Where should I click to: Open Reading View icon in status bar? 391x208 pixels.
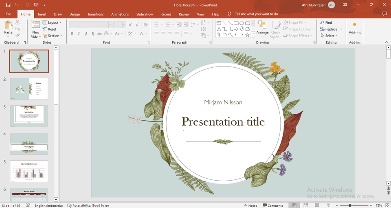tap(317, 205)
